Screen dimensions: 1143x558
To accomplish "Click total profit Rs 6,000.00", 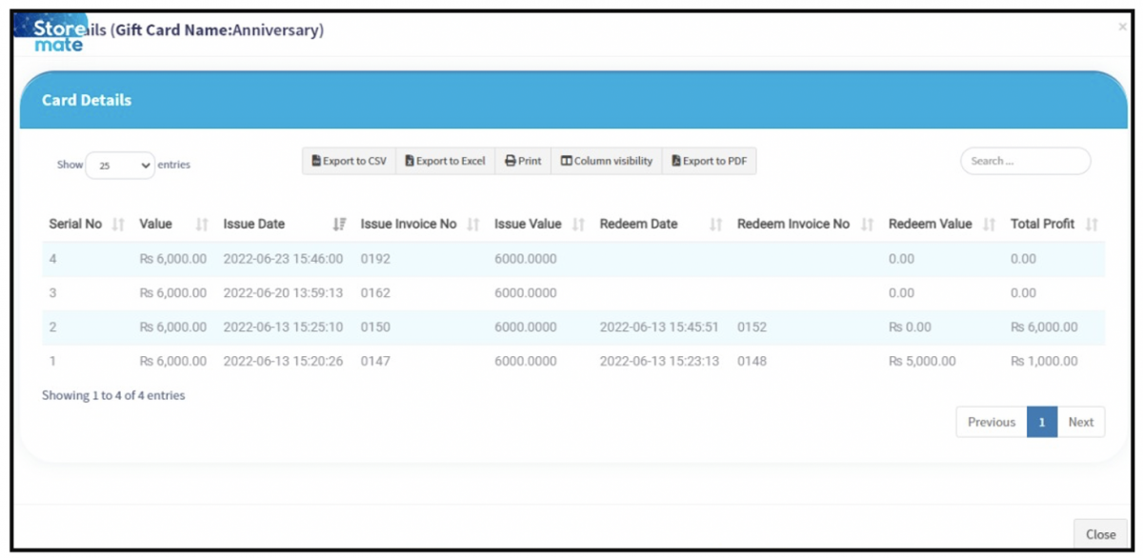I will click(x=1044, y=328).
